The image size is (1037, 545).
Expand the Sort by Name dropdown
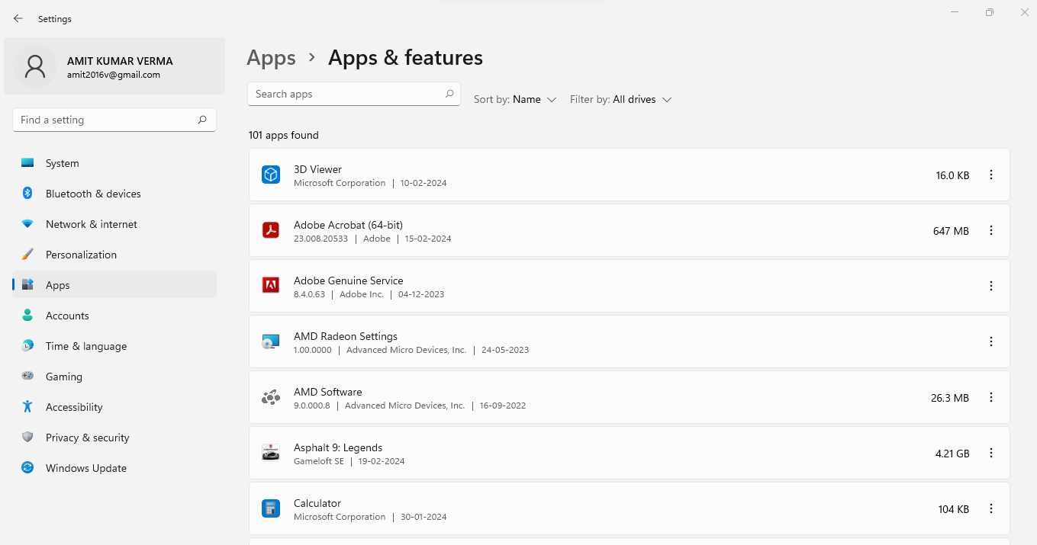(515, 99)
